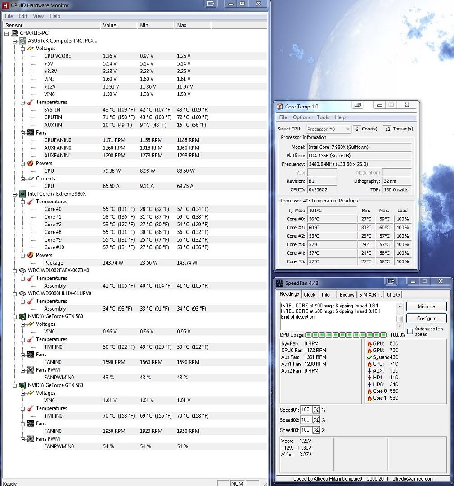
Task: Click the Core Temp title bar icon
Action: (280, 107)
